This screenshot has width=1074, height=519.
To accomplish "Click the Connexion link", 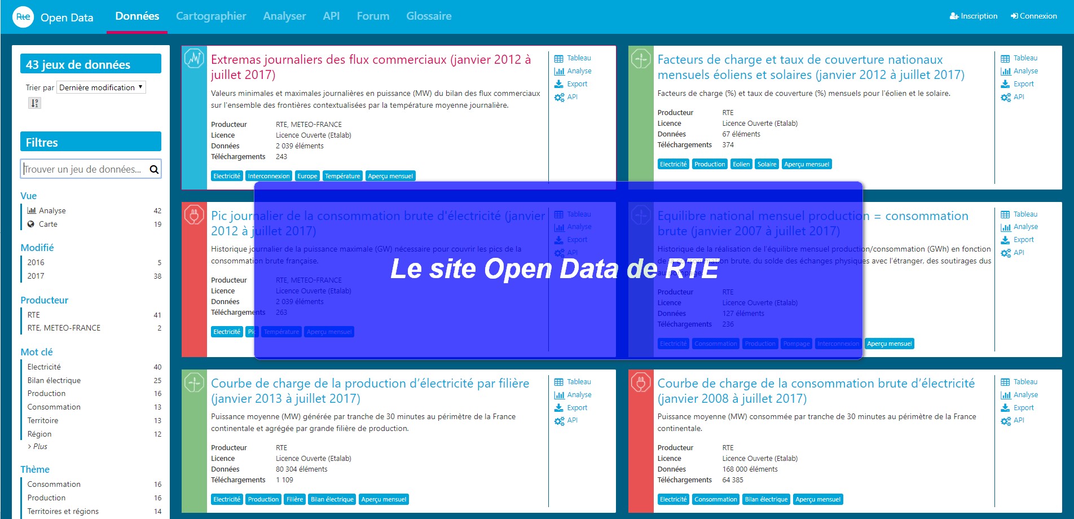I will pos(1033,16).
